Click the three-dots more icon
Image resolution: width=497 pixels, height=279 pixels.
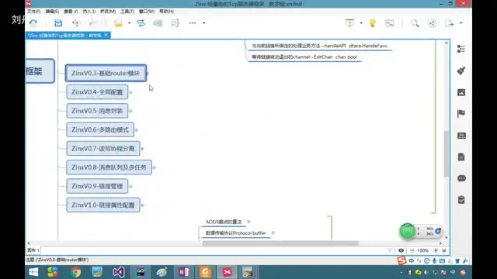pyautogui.click(x=193, y=23)
